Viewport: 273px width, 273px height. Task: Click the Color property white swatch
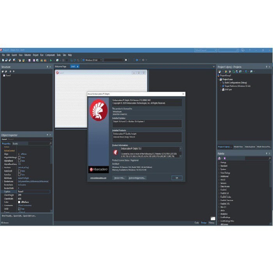pos(19,202)
